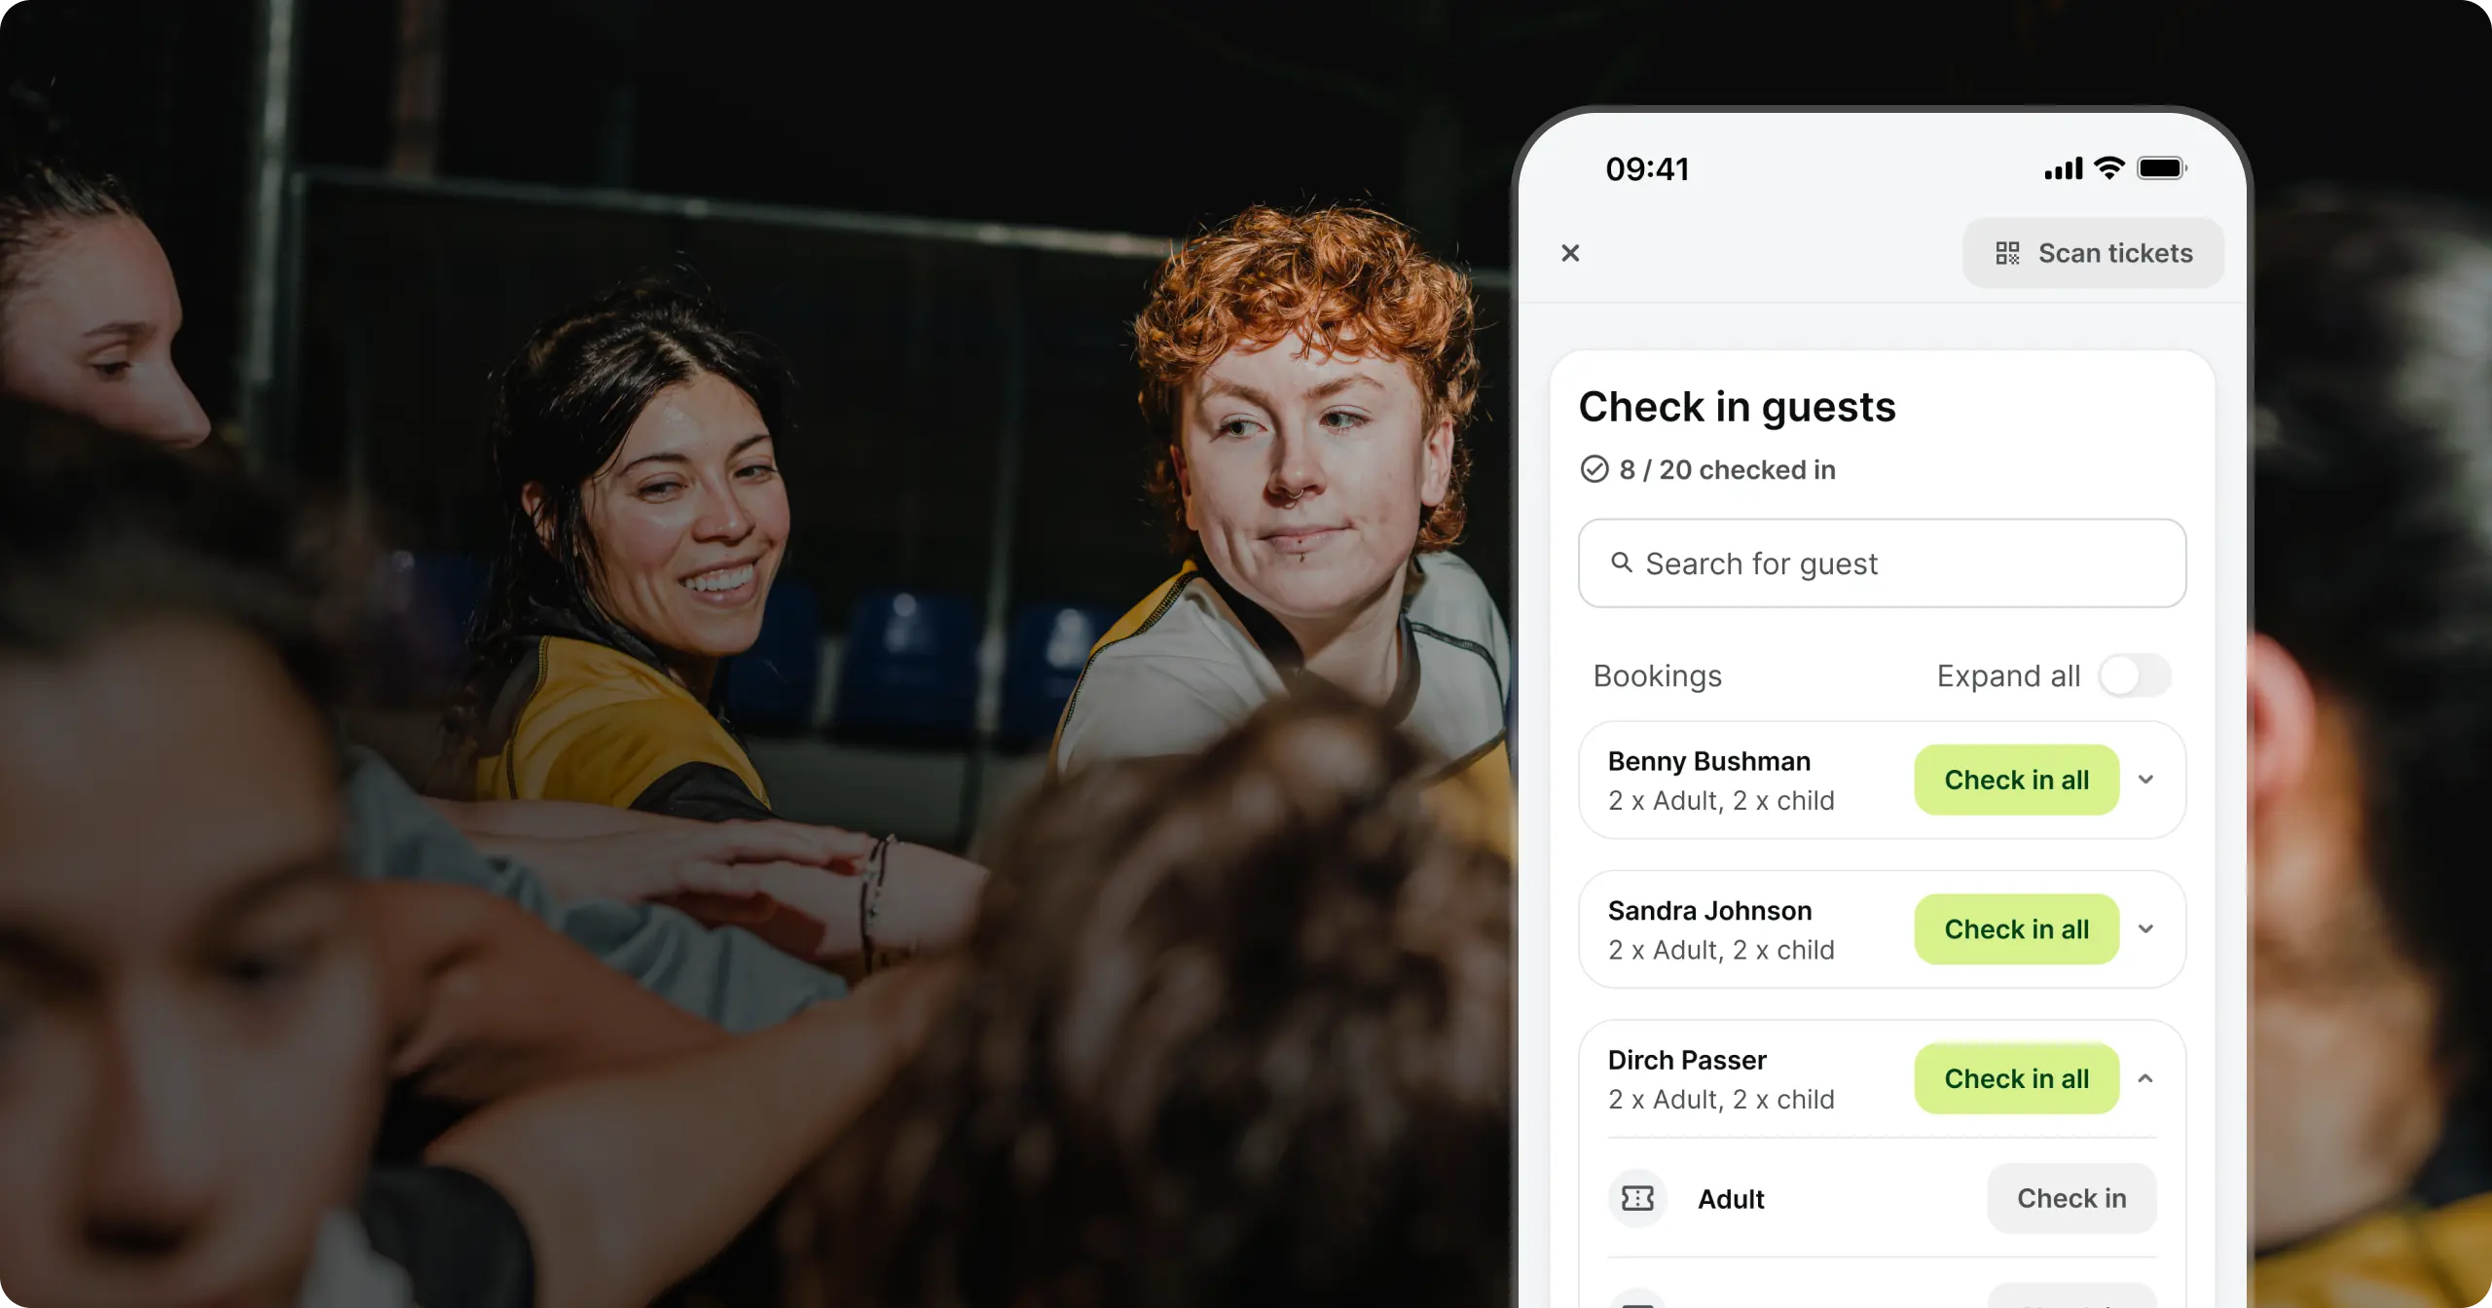Expand Sandra Johnson's booking chevron

2145,929
